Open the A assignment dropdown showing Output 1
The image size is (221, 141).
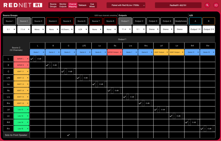pos(195,29)
